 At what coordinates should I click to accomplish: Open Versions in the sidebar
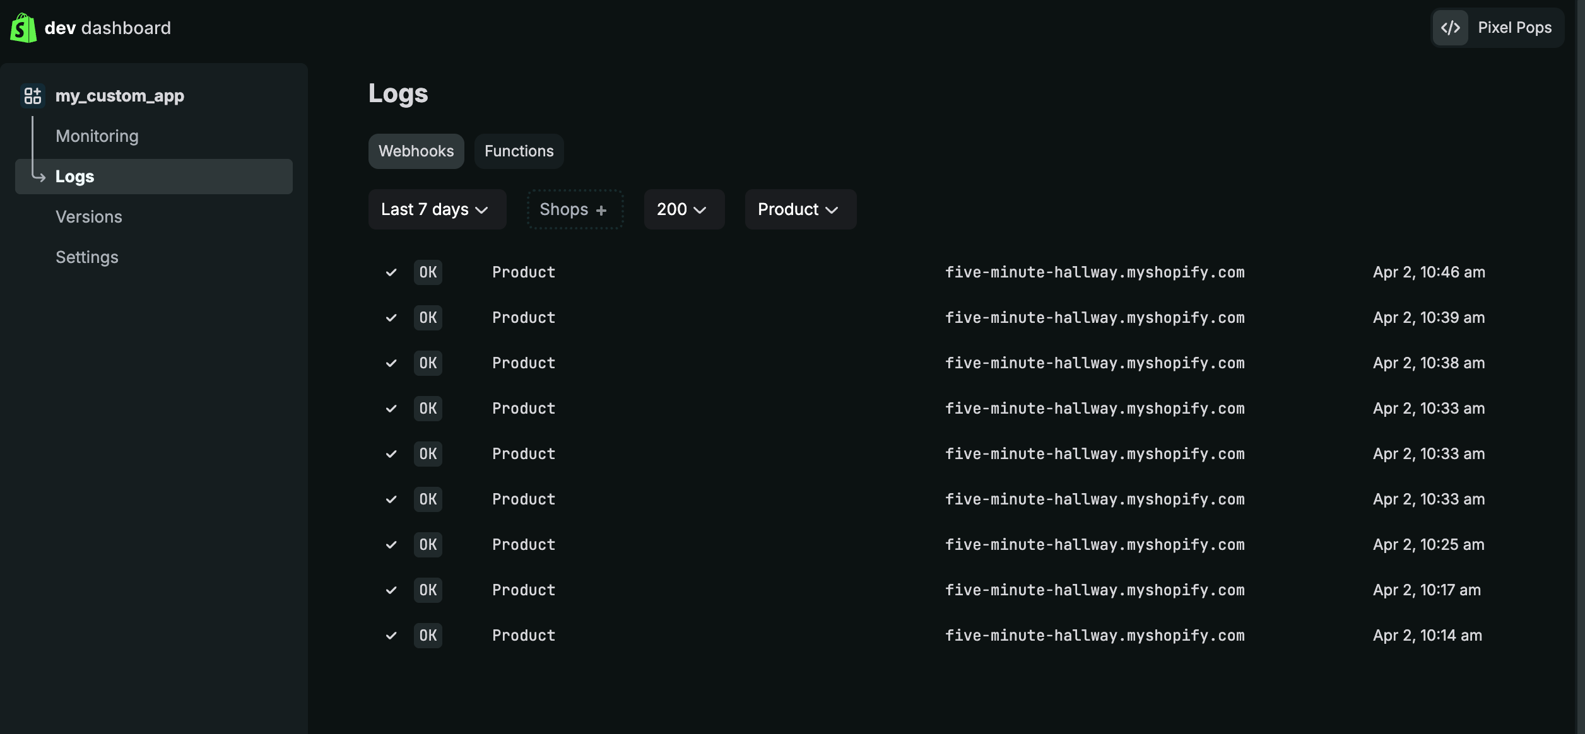coord(89,217)
